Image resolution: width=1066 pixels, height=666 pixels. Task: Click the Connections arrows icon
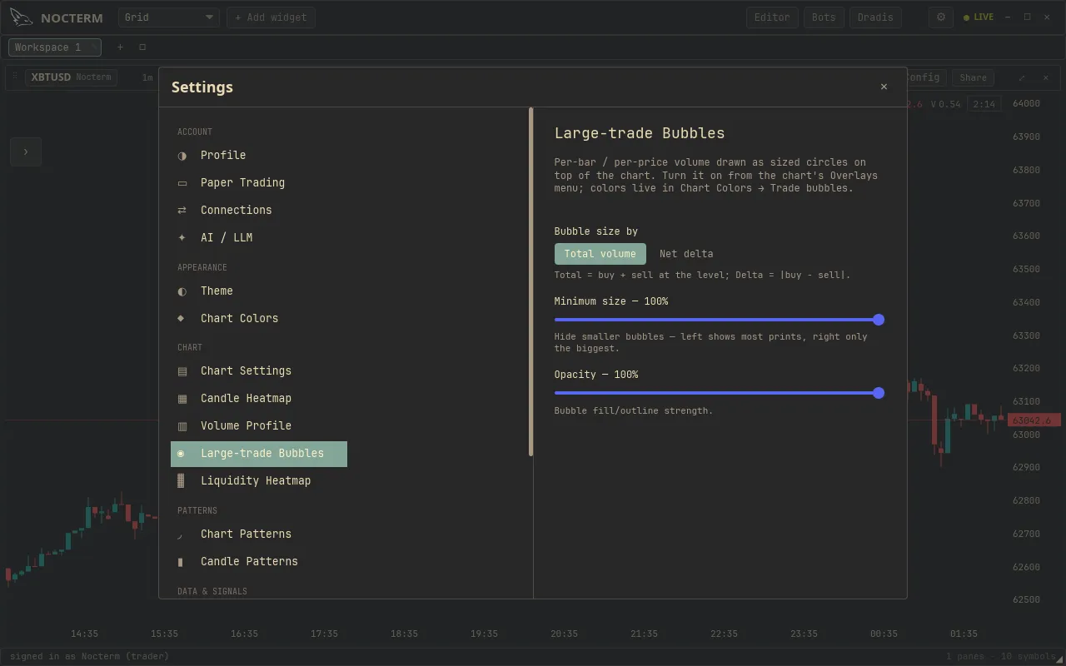coord(182,211)
